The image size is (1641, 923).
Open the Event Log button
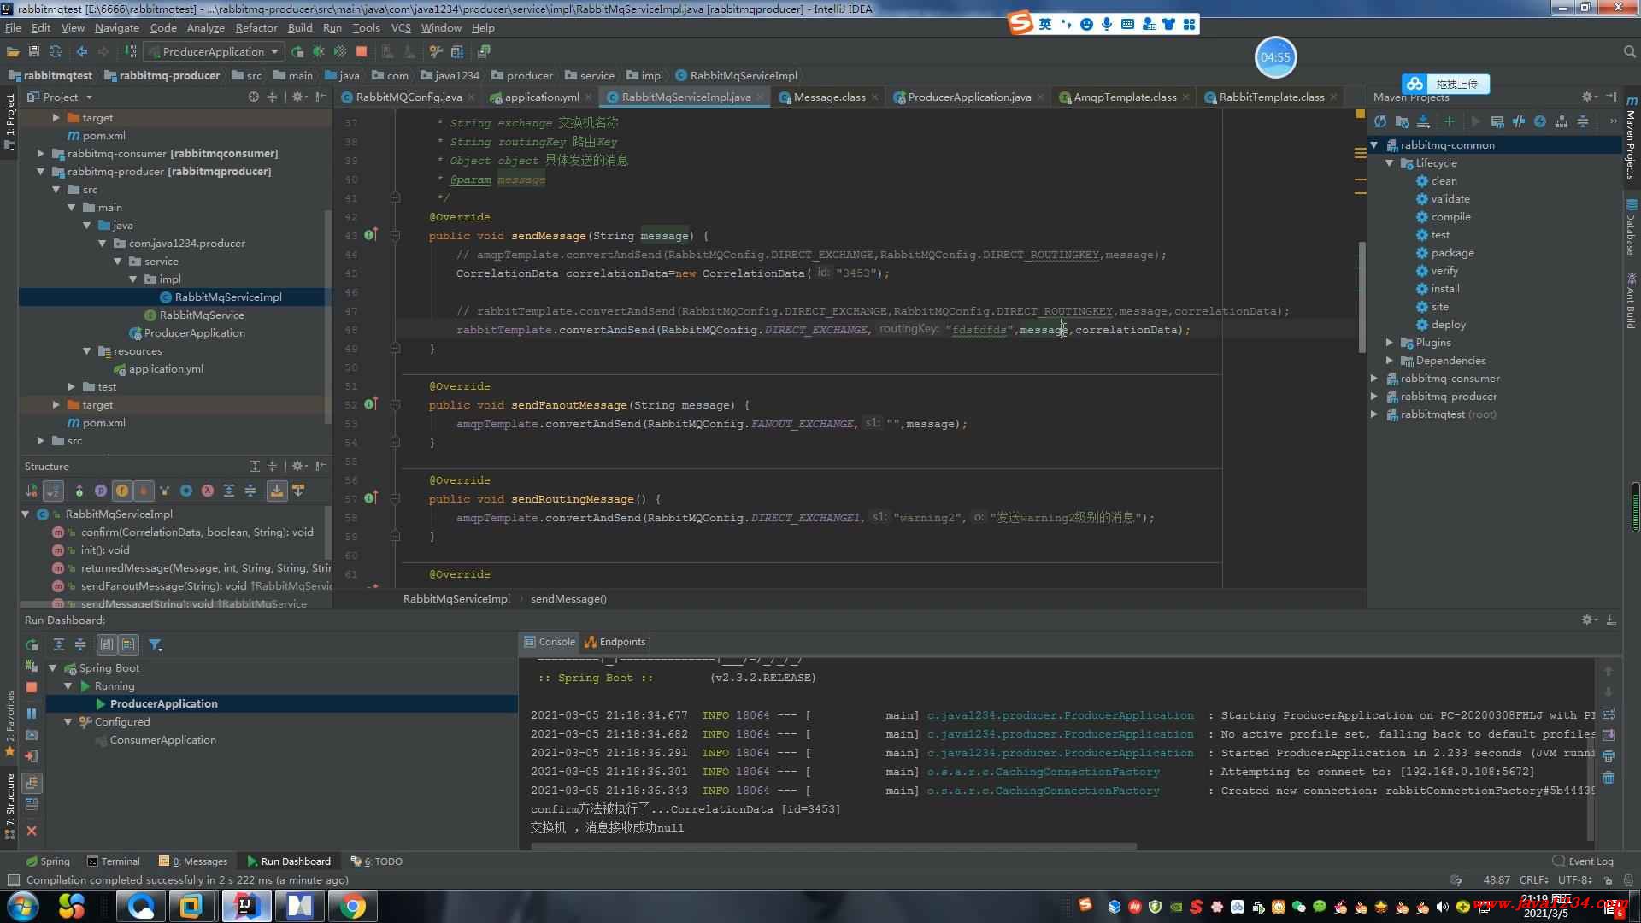point(1583,861)
